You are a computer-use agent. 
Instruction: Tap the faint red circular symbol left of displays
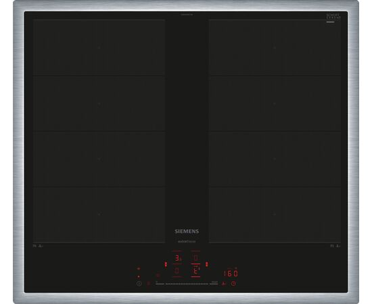coord(158,276)
